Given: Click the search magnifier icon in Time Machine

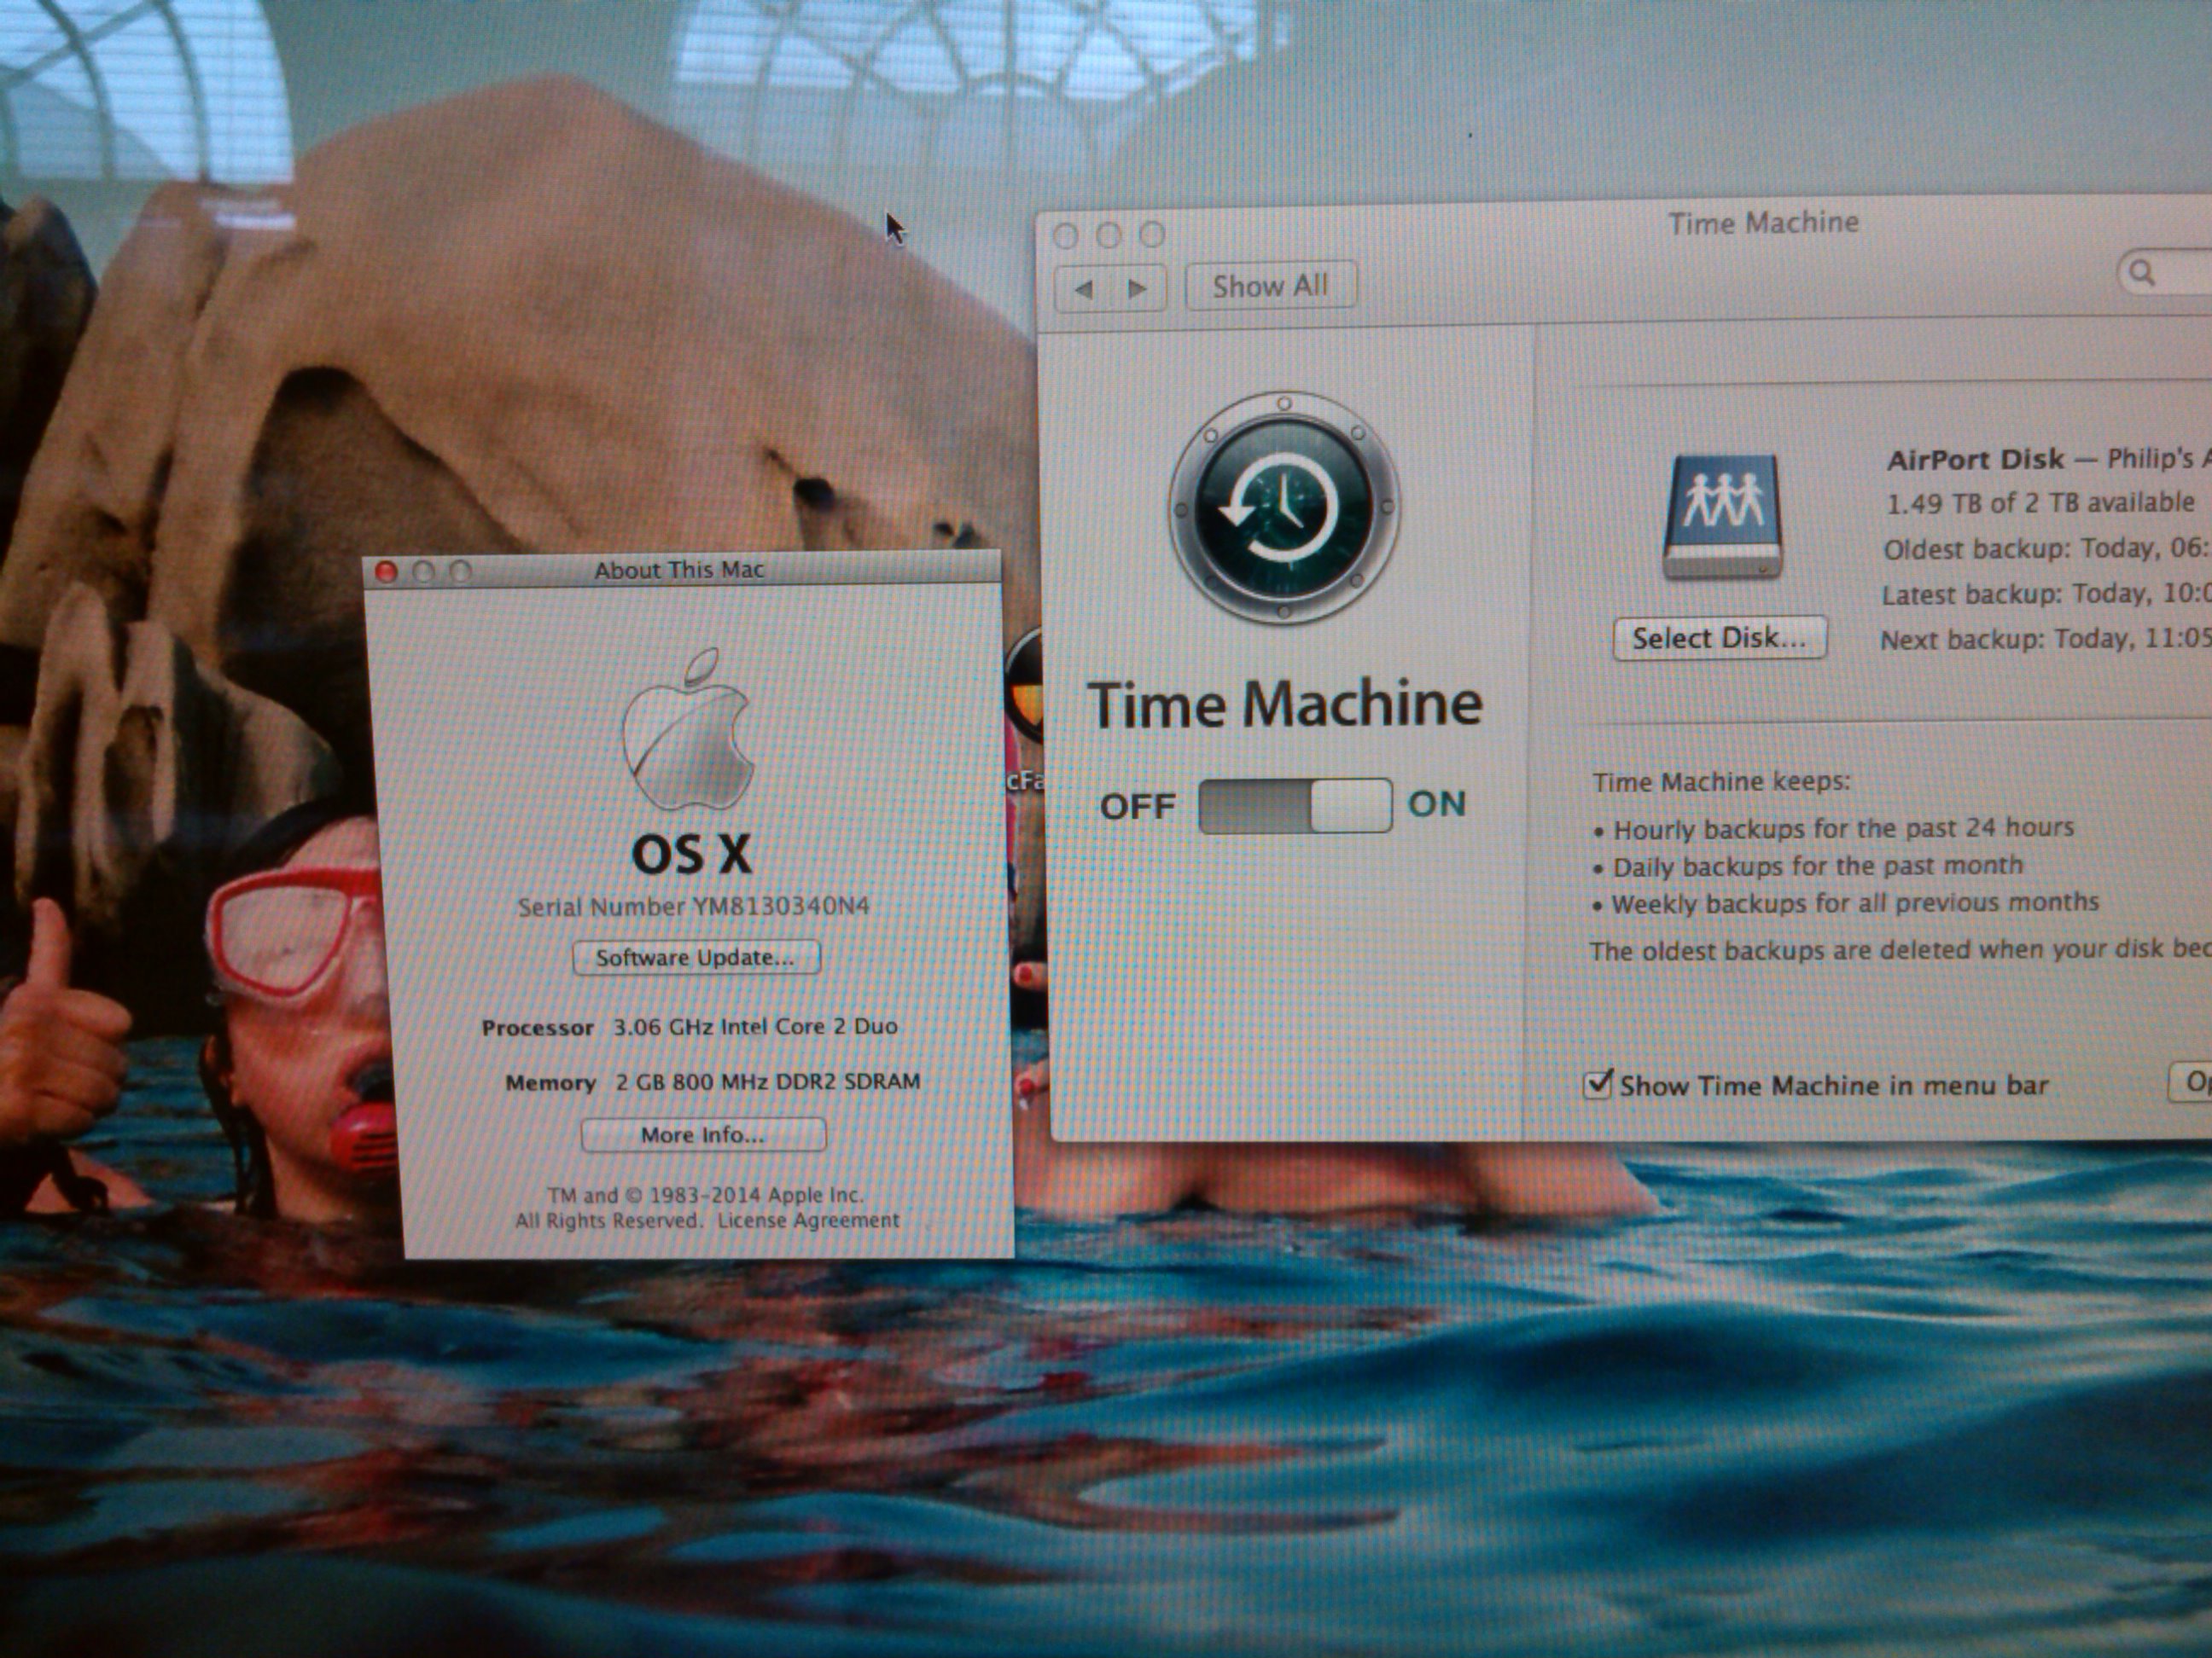Looking at the screenshot, I should click(2142, 272).
